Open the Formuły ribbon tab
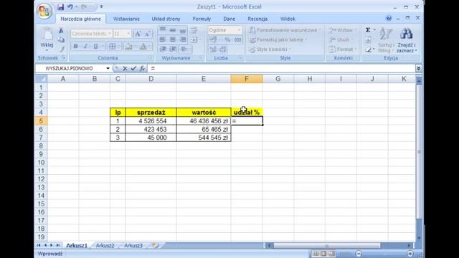Viewport: 459px width, 258px height. tap(202, 19)
